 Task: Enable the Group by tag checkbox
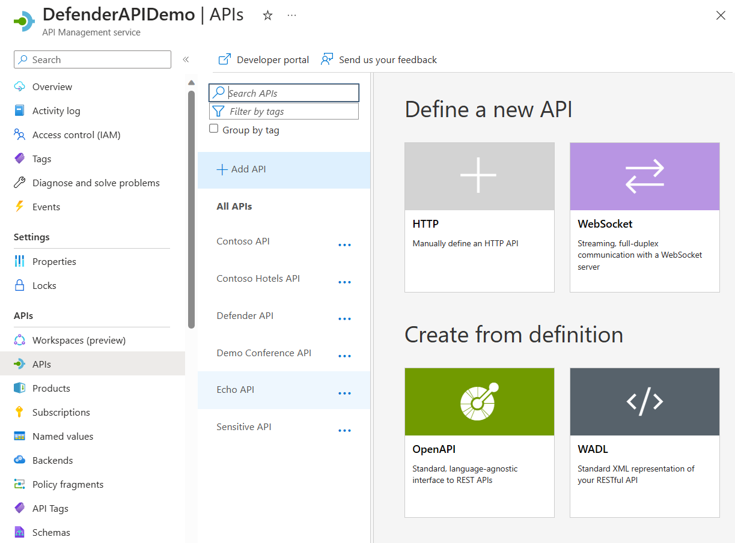point(213,129)
